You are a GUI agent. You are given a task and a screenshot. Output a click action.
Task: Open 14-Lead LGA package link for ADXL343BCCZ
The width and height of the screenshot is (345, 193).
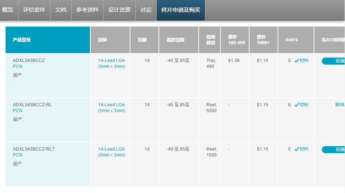112,63
